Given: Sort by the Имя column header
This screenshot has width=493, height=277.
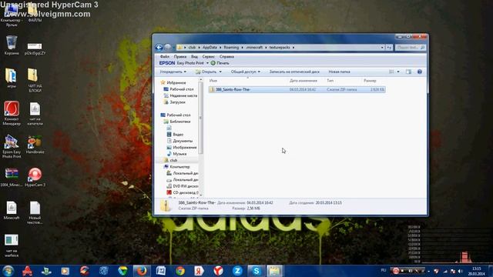Looking at the screenshot, I should pos(213,81).
